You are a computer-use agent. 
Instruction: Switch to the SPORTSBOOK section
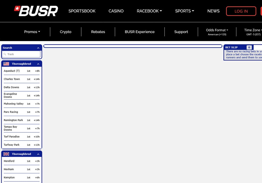82,11
